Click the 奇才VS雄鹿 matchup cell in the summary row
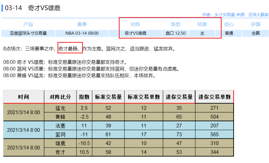 [135, 33]
